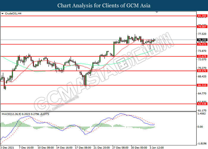
Task: Click the 72.679 red level label
Action: 202,56
